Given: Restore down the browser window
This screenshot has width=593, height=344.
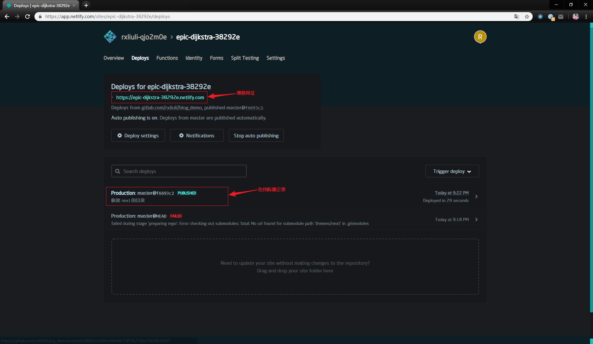Looking at the screenshot, I should (x=571, y=5).
